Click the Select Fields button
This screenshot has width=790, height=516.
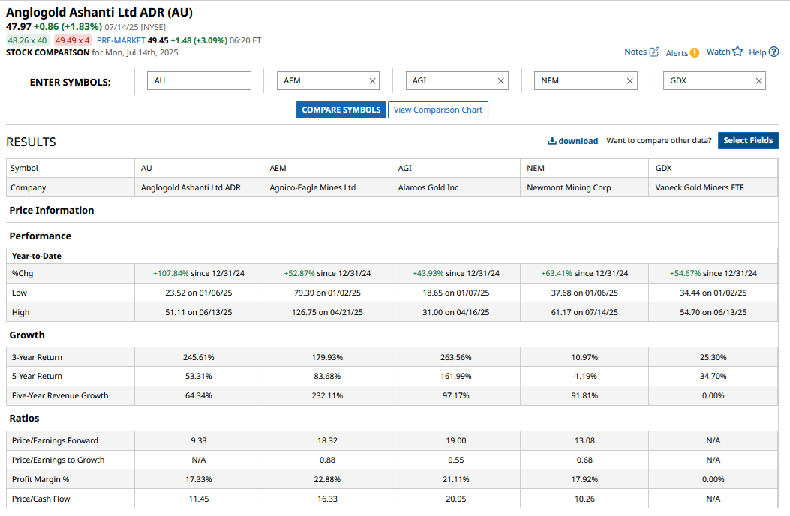(748, 140)
